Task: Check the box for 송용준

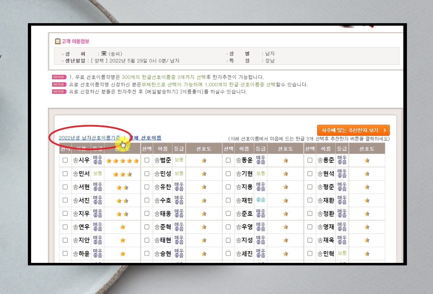Action: pos(310,160)
